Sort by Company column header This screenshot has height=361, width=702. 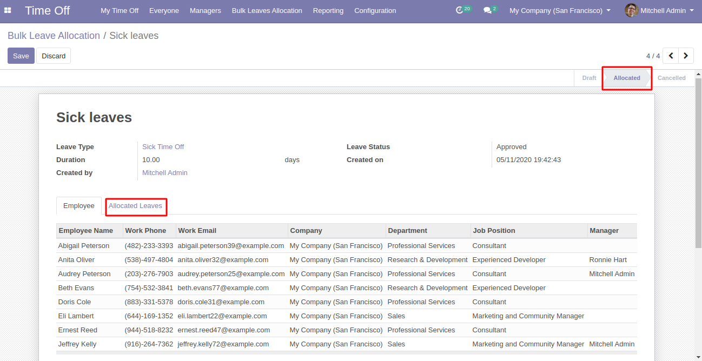[x=337, y=231]
